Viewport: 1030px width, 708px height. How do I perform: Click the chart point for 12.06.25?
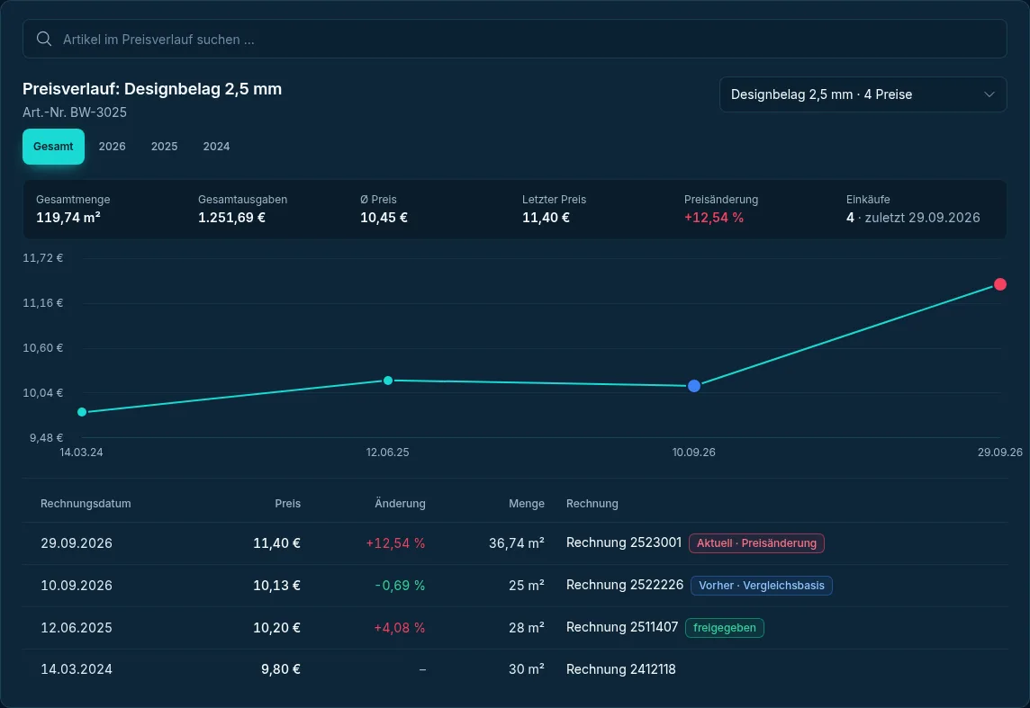[387, 381]
